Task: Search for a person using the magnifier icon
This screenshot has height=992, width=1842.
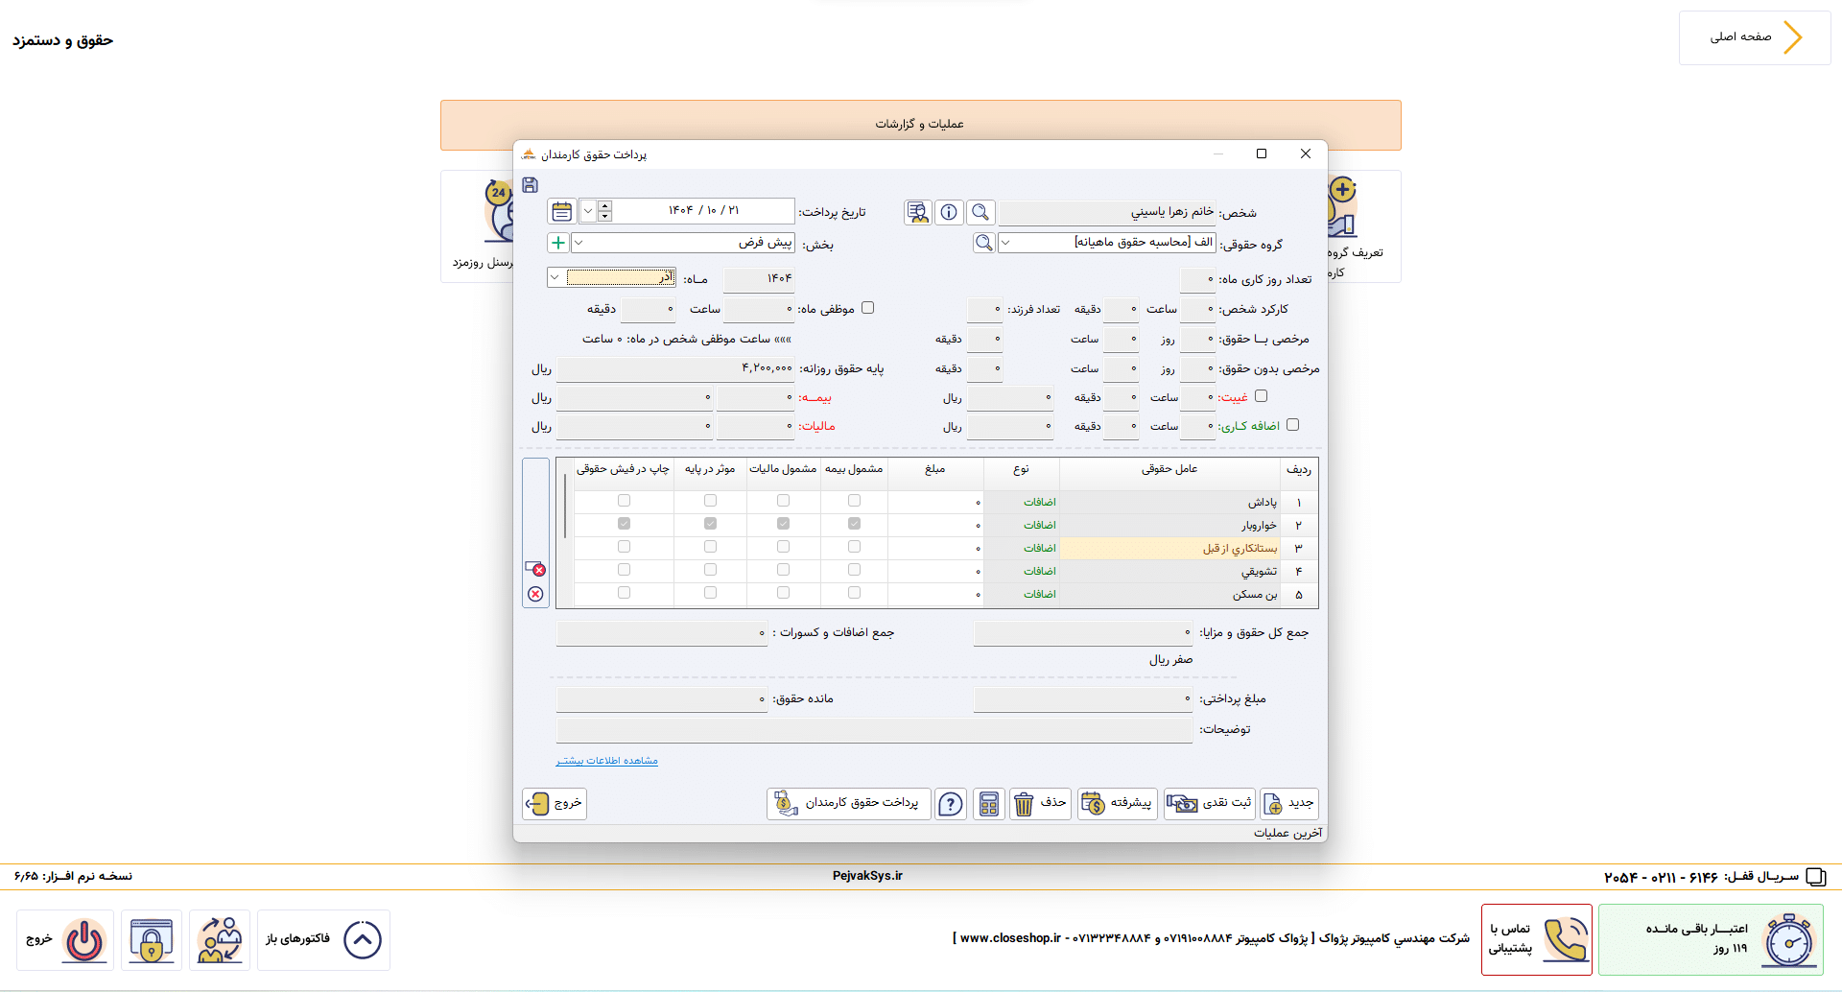Action: coord(980,212)
